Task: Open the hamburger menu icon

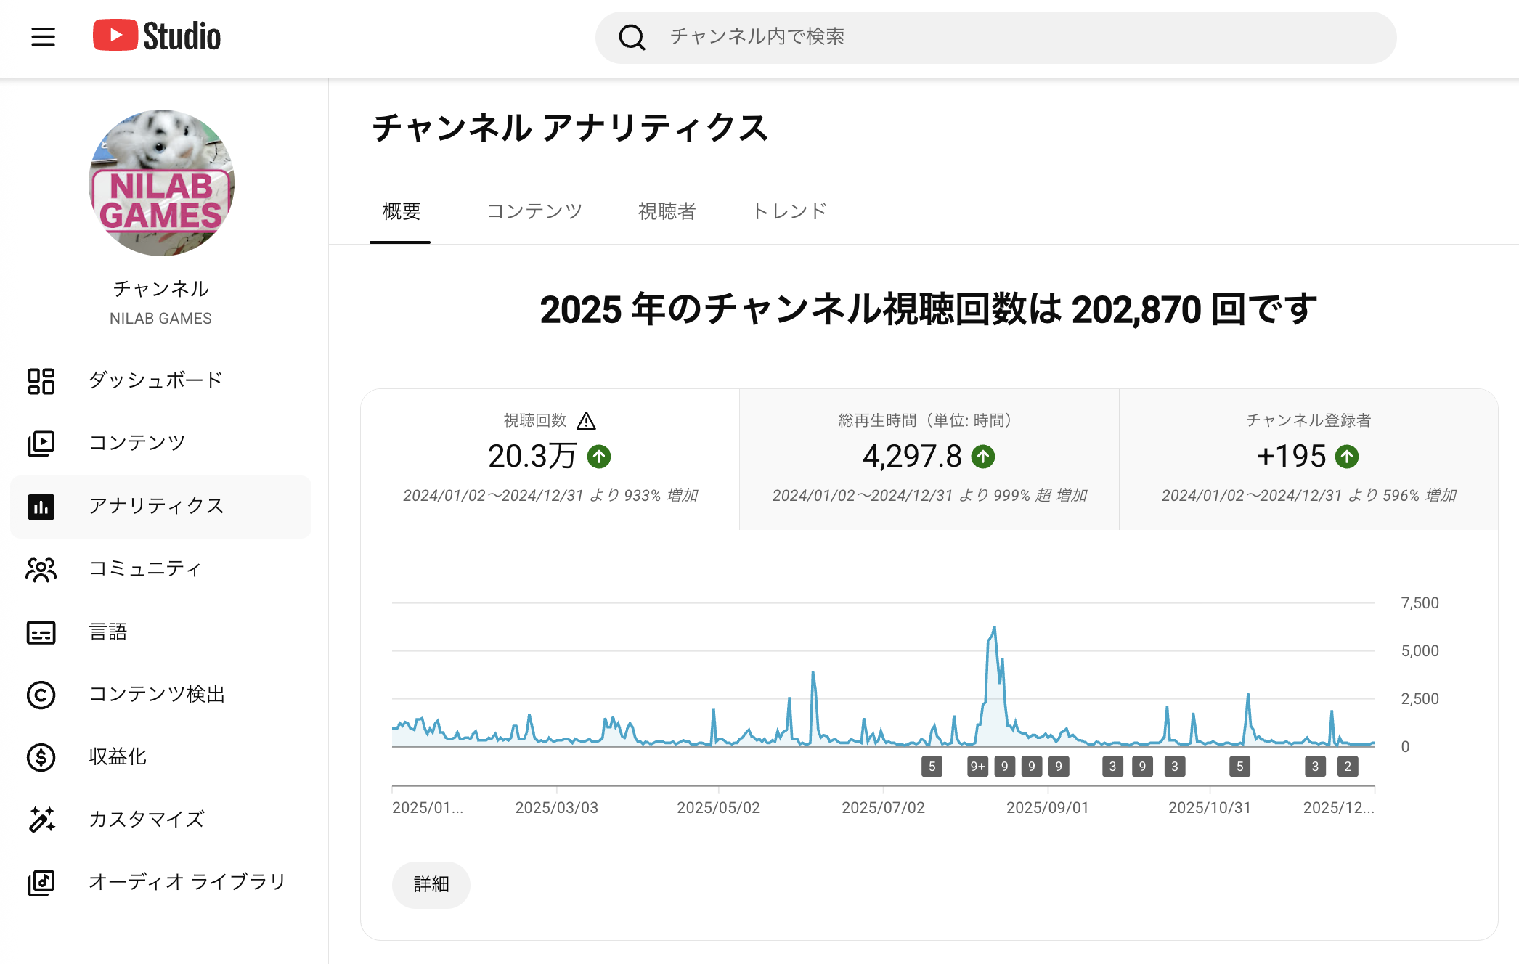Action: (43, 36)
